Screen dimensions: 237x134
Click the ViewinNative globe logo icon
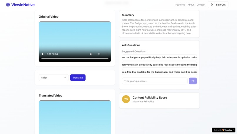pos(8,5)
